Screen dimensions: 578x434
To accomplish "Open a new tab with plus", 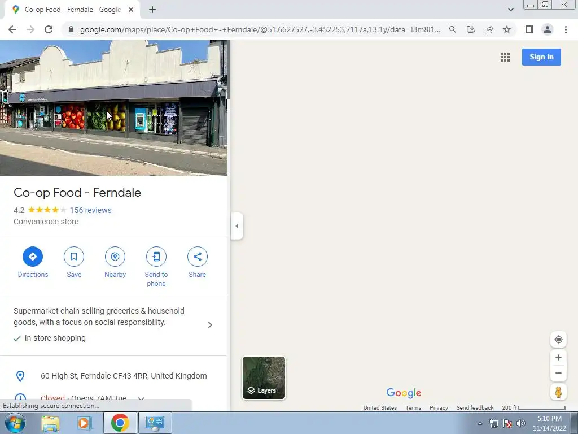I will (x=152, y=10).
